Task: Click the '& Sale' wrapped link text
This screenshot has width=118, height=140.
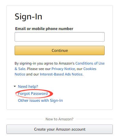Action: pyautogui.click(x=20, y=69)
